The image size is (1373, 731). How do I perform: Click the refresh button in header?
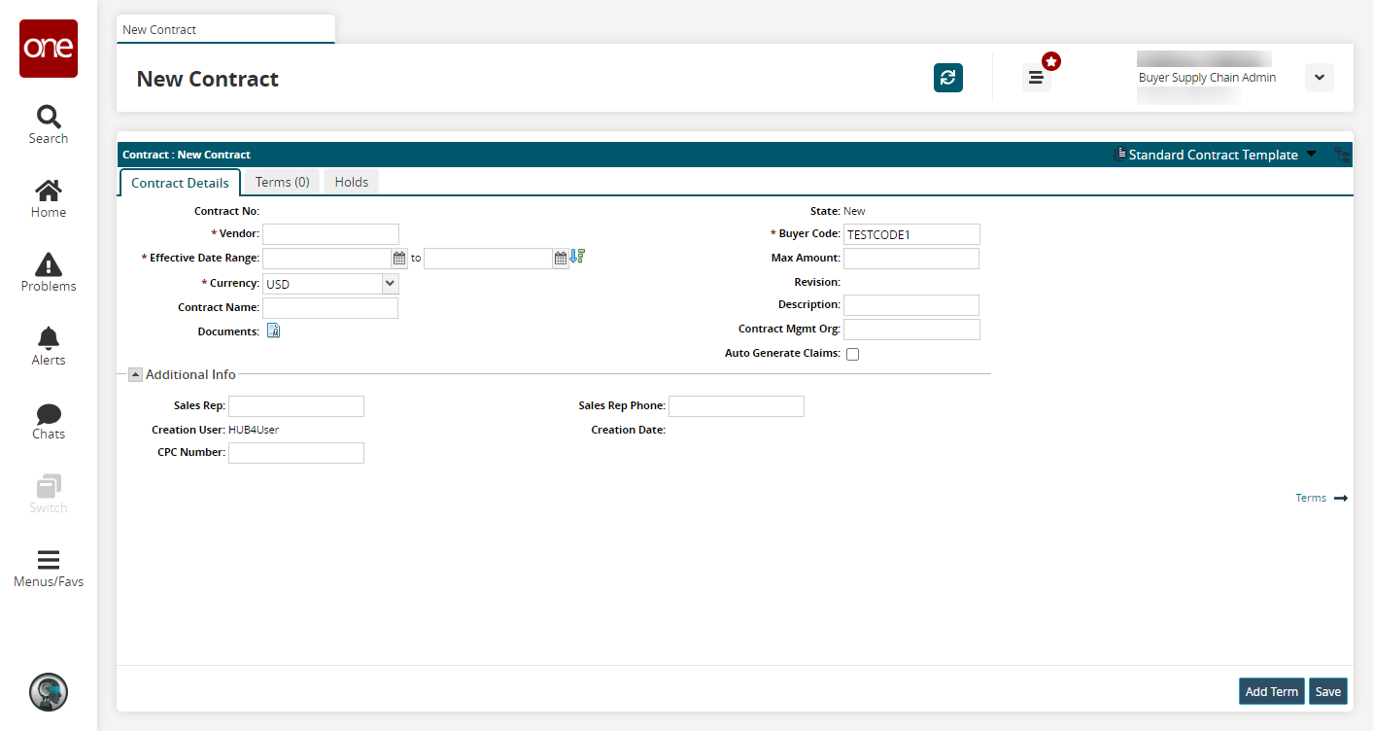[x=947, y=78]
